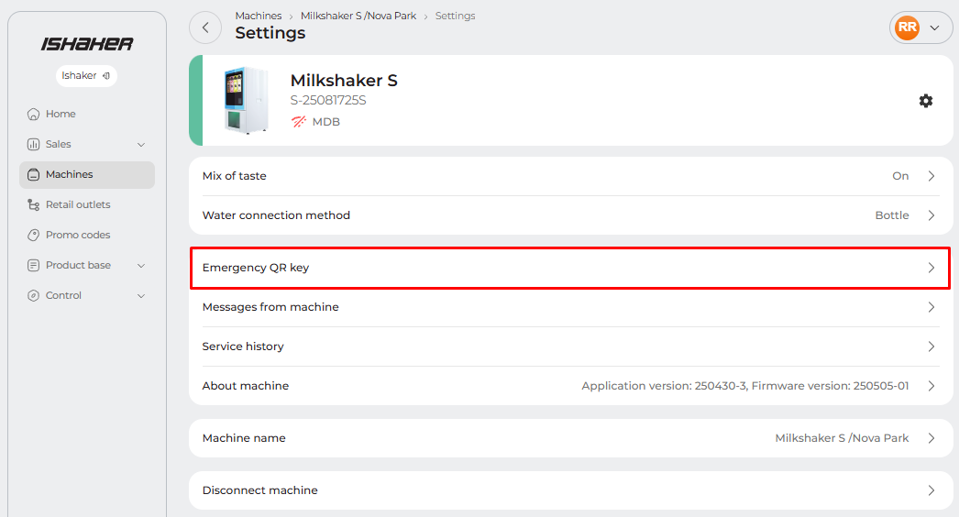Click the Ishaker organization switcher chip

pos(86,76)
